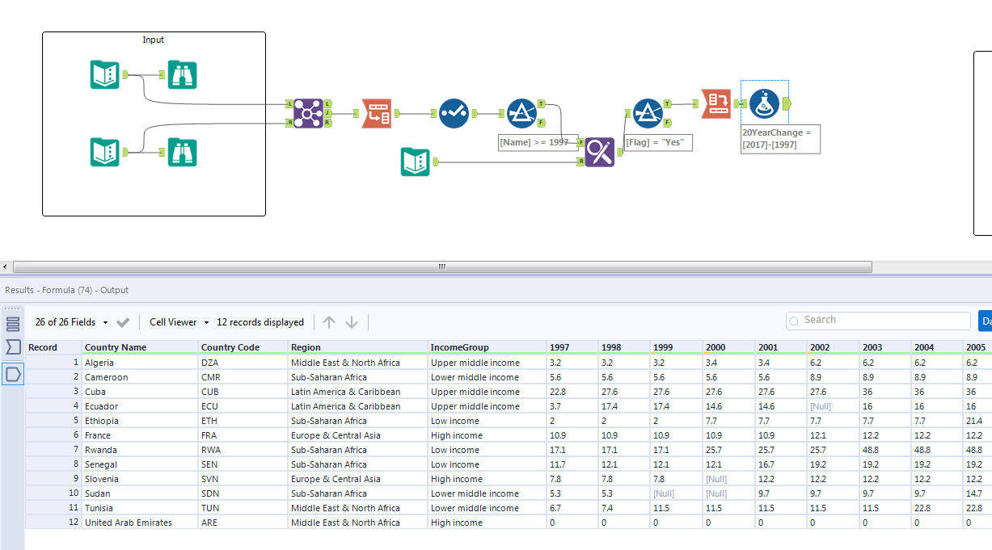Open the Formula tool with the beaker icon
The height and width of the screenshot is (550, 992).
763,103
